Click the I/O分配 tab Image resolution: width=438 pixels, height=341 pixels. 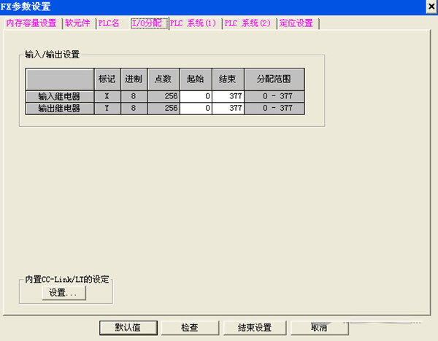[x=148, y=23]
